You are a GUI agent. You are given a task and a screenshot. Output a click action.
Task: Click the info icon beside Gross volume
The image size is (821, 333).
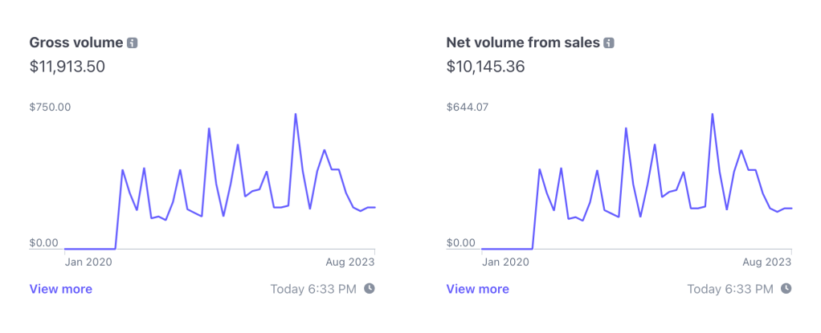point(133,43)
